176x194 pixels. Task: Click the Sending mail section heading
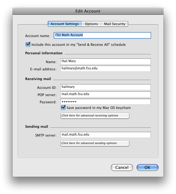(x=36, y=127)
